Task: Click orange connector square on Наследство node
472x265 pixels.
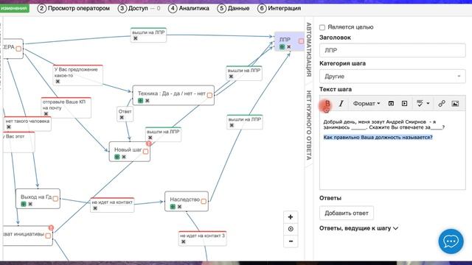Action: click(204, 201)
